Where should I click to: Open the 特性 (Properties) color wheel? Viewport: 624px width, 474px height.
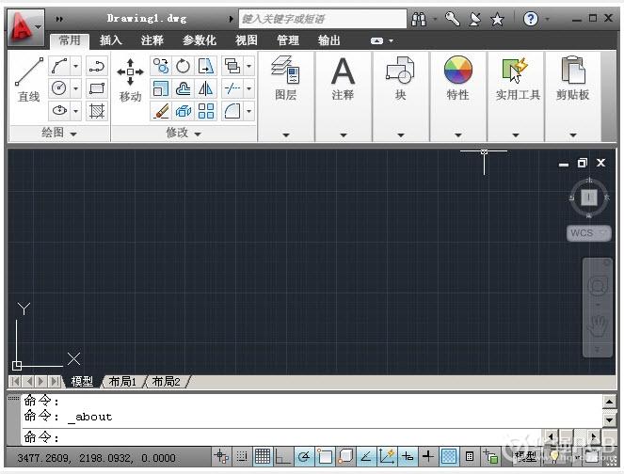457,73
